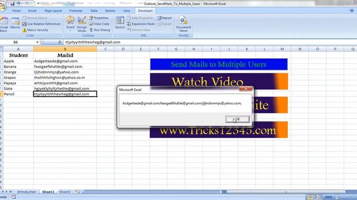Select the Developer tab
This screenshot has height=200, width=357.
pos(145,11)
